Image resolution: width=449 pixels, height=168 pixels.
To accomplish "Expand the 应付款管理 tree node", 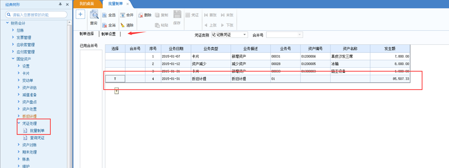I will pos(13,52).
